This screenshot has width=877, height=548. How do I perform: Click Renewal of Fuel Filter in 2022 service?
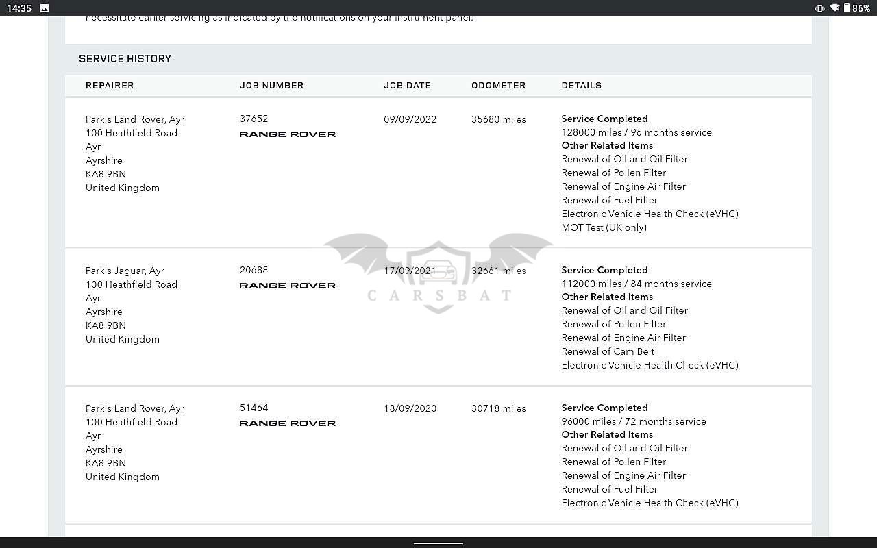click(610, 201)
